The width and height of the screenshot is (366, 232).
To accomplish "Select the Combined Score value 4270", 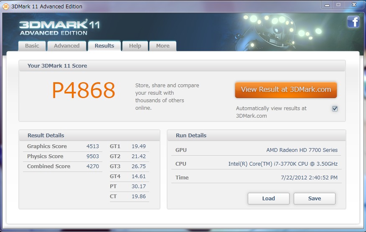I will [93, 166].
